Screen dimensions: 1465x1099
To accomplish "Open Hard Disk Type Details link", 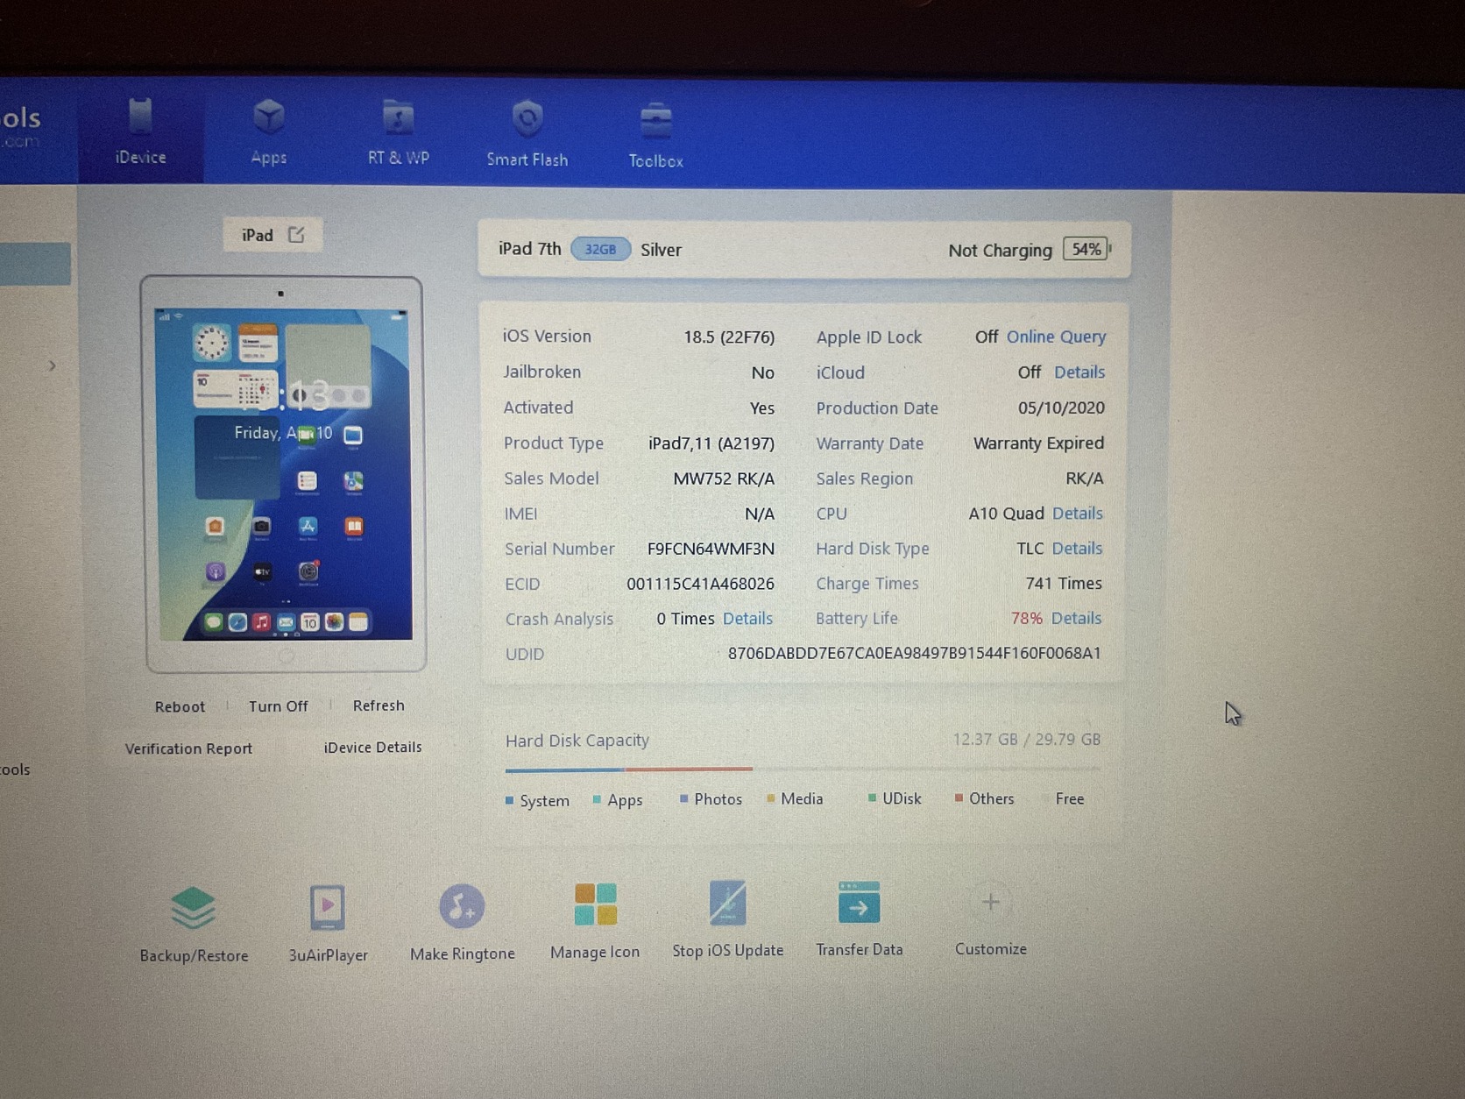I will tap(1077, 548).
